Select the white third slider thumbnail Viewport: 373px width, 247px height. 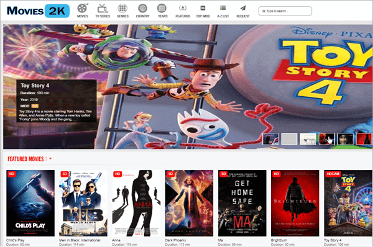coord(308,139)
